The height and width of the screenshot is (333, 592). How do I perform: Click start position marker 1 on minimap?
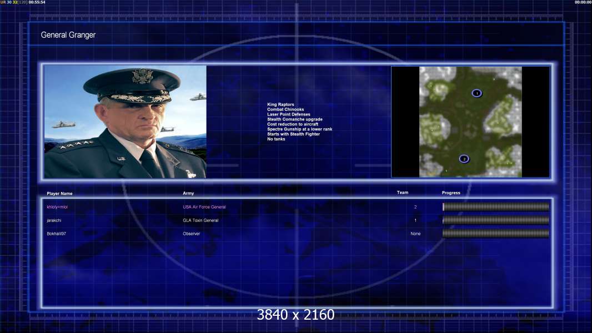point(477,93)
